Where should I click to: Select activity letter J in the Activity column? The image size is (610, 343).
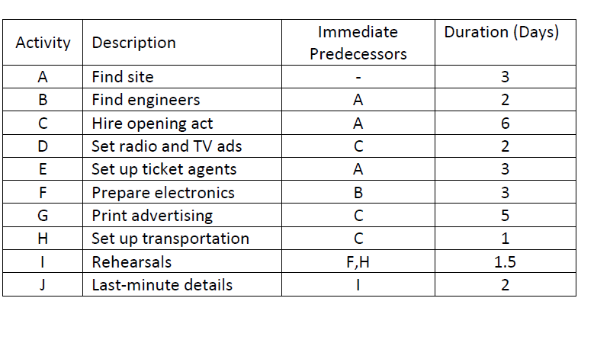(43, 285)
